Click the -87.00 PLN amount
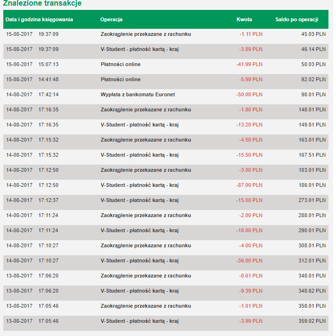The image size is (336, 336). (249, 185)
